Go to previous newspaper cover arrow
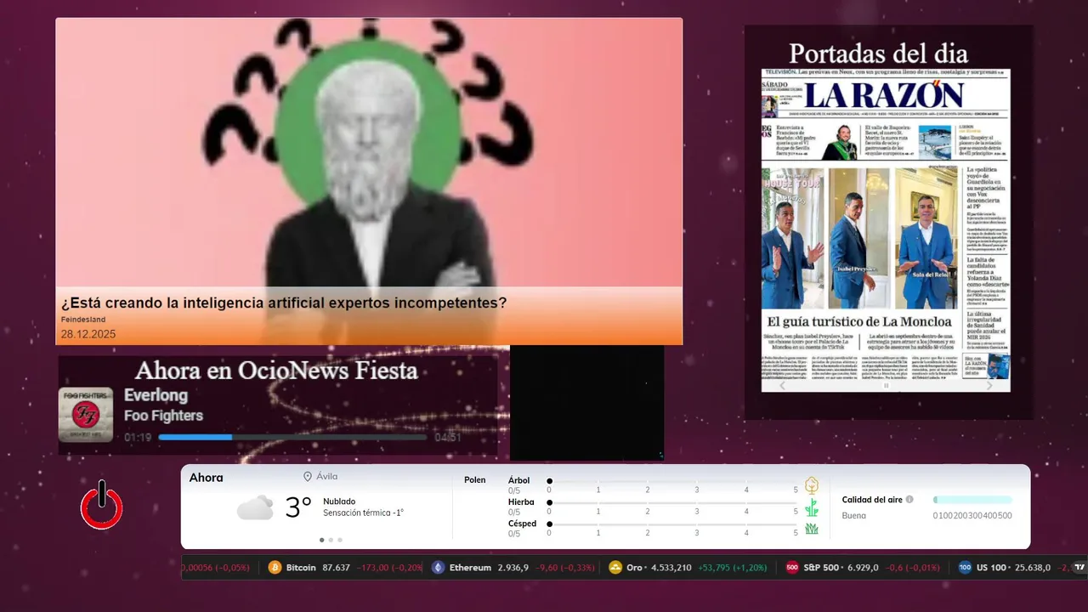This screenshot has height=612, width=1088. (781, 385)
